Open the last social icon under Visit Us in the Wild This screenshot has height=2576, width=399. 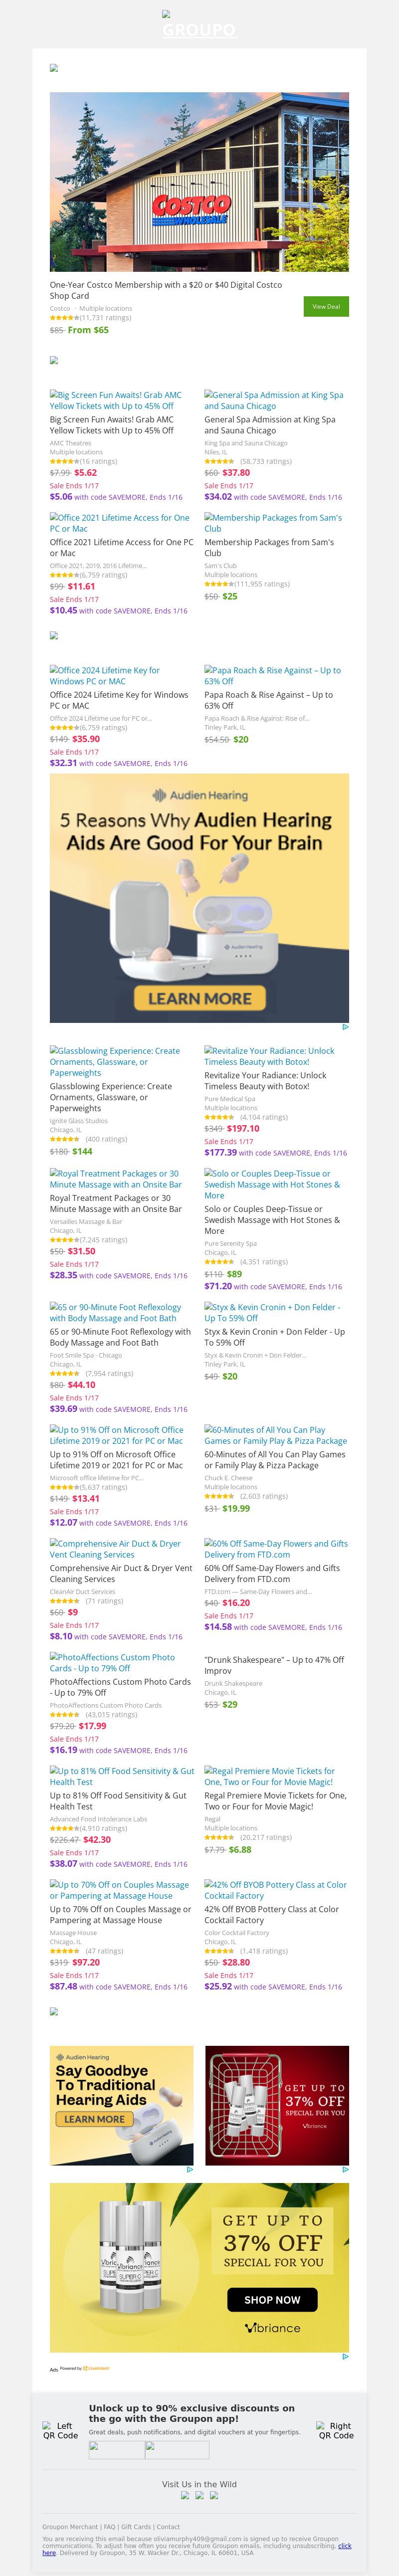[x=214, y=2495]
